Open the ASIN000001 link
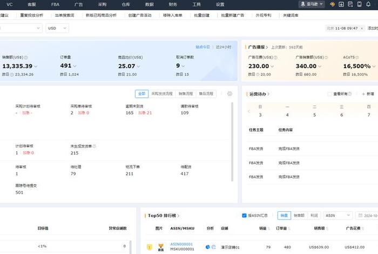Screen dimensions: 378x254 pyautogui.click(x=181, y=244)
